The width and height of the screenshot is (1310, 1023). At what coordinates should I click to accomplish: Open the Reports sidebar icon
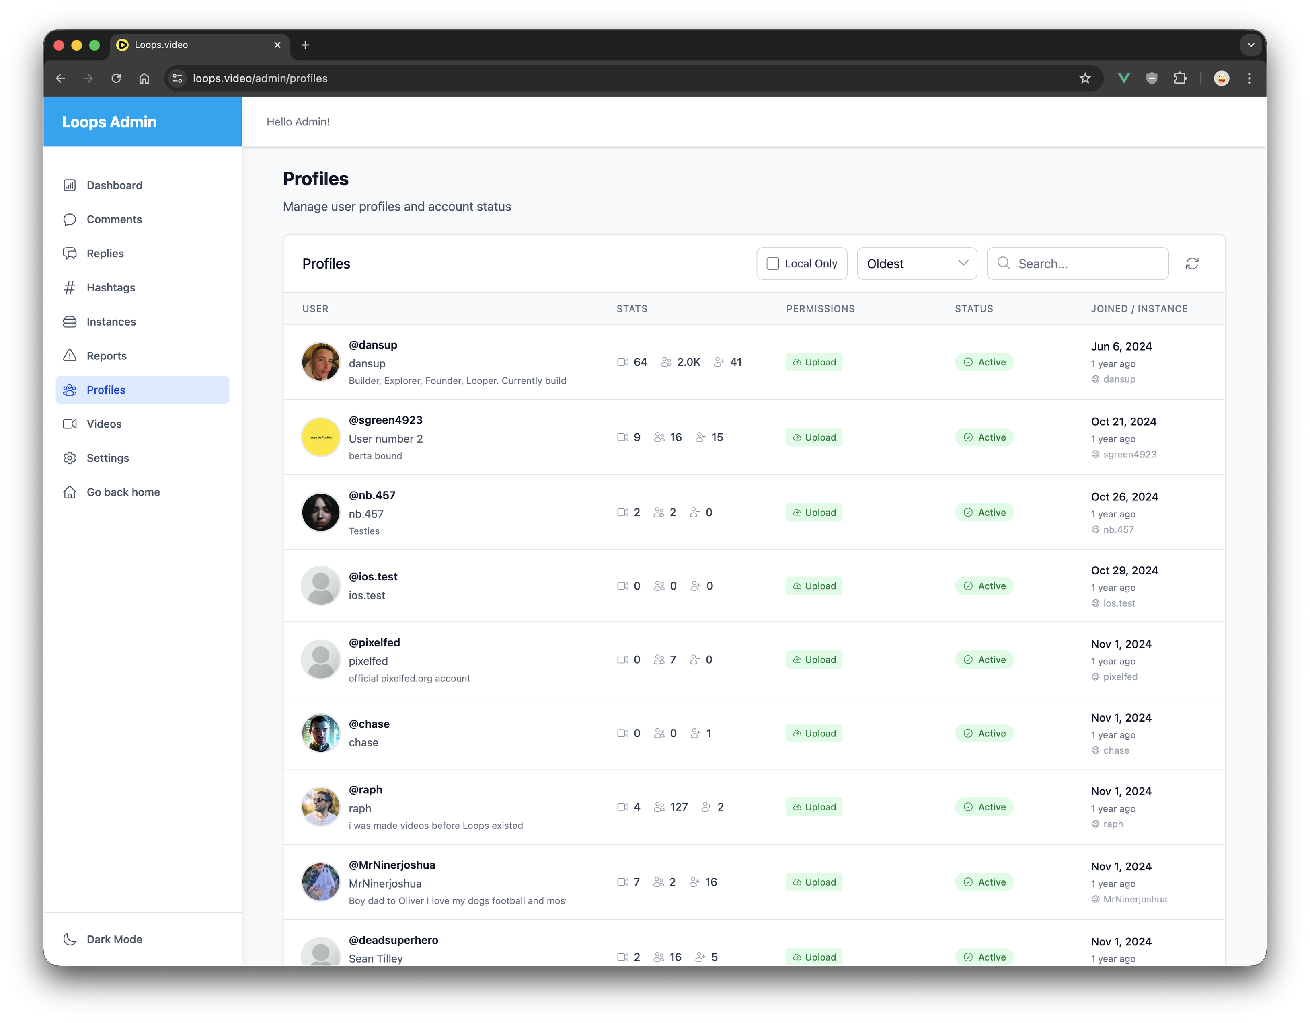(70, 356)
